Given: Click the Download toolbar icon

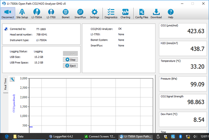Looking at the screenshot, I should coord(156,13).
